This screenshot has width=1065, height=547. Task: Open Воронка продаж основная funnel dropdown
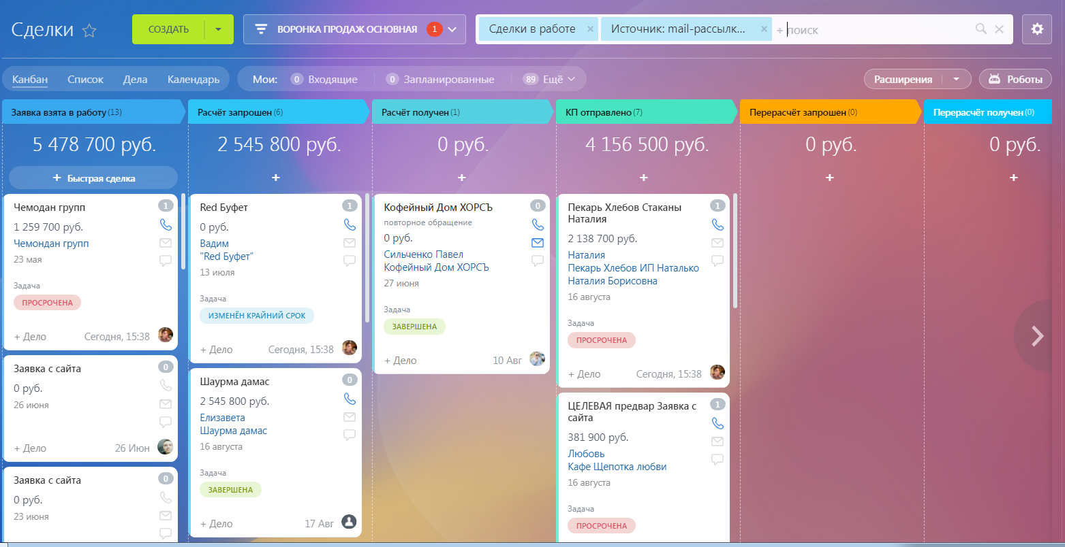pos(354,29)
